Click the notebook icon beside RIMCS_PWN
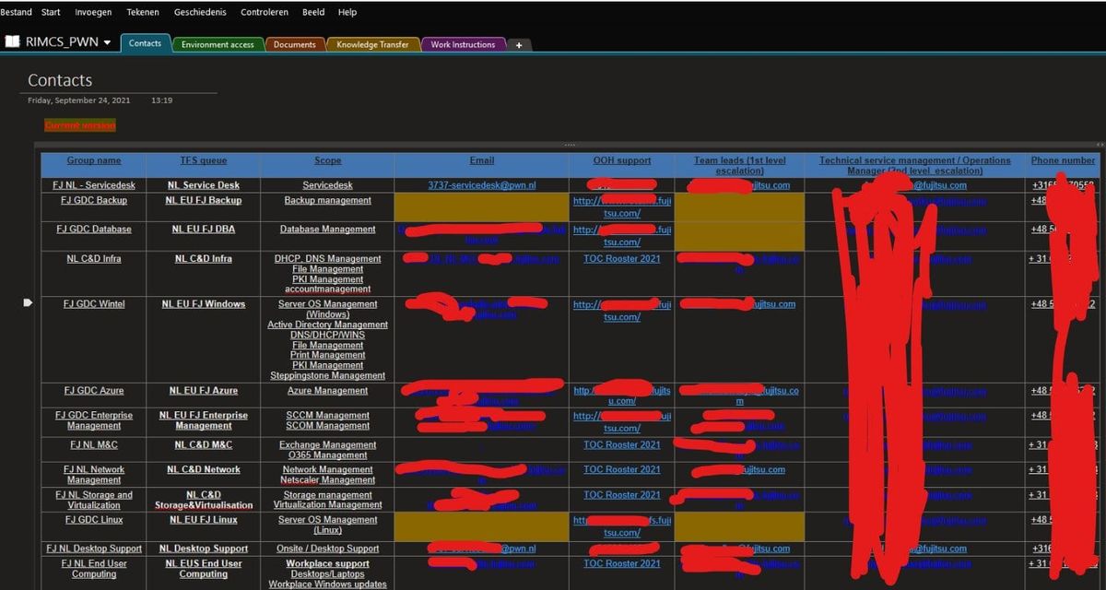The height and width of the screenshot is (590, 1106). (x=13, y=41)
